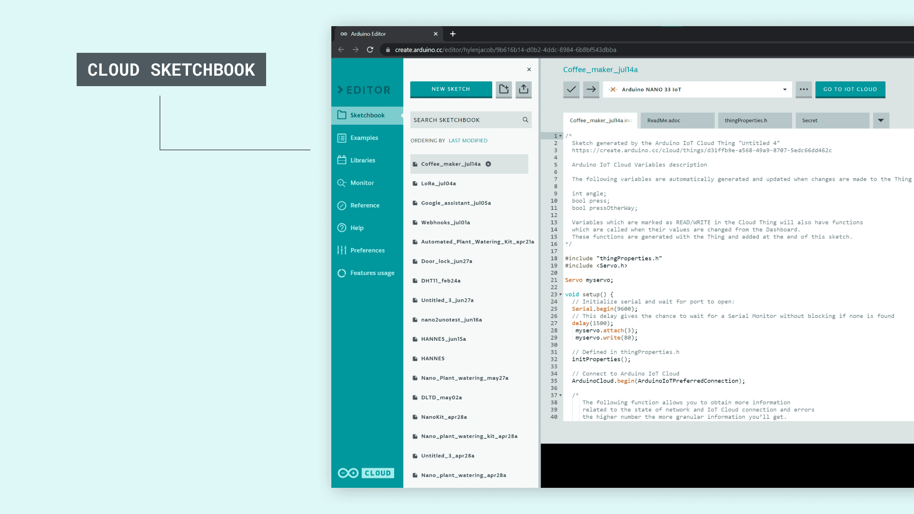Open the Monitor panel

tap(362, 183)
